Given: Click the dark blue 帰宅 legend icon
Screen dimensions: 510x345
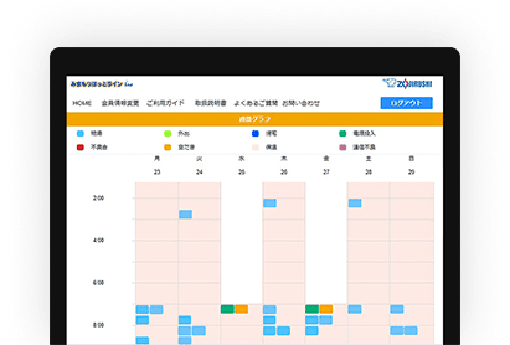Looking at the screenshot, I should coord(255,133).
